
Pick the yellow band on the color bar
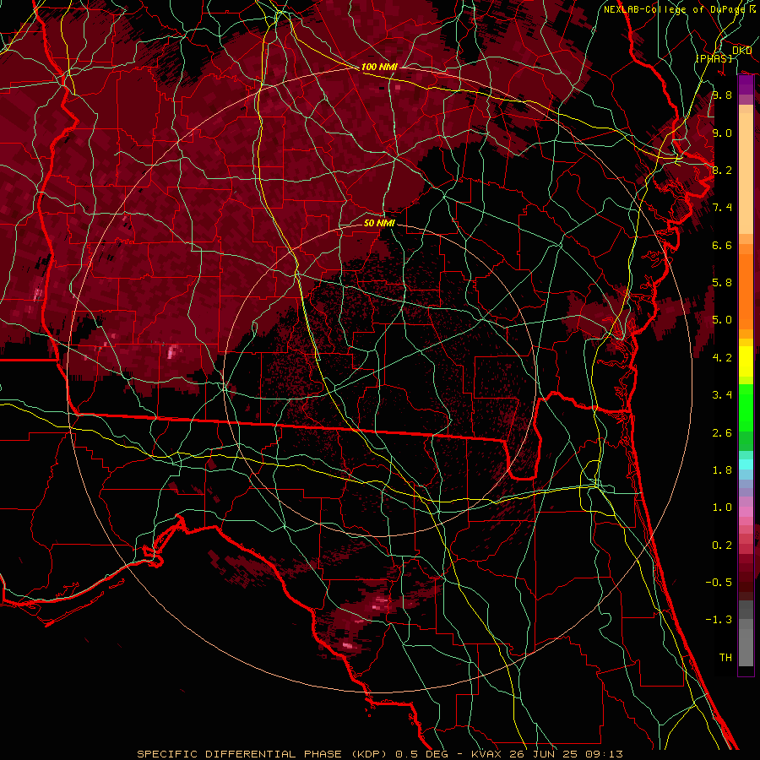point(746,361)
